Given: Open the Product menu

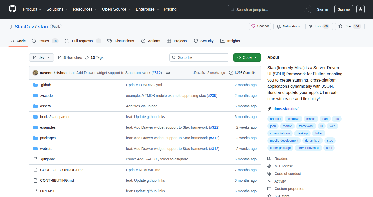Looking at the screenshot, I should tap(32, 9).
